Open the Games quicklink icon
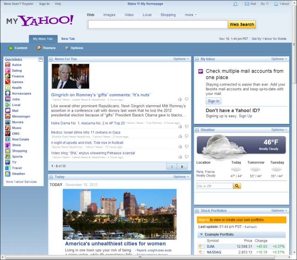Image resolution: width=297 pixels, height=260 pixels. tap(8, 82)
